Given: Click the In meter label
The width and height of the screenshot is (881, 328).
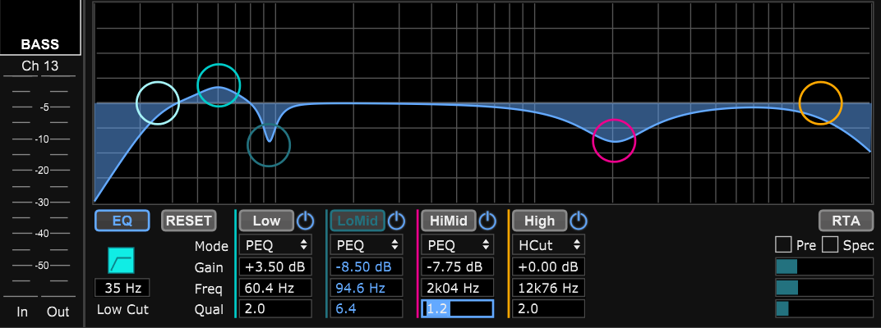Looking at the screenshot, I should tap(22, 312).
